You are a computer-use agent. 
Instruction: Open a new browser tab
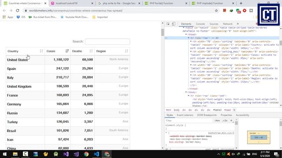[241, 3]
